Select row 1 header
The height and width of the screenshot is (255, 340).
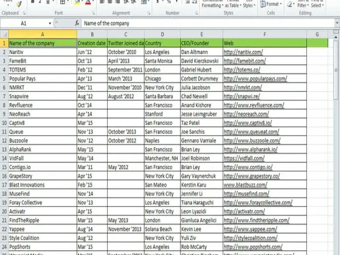pos(4,43)
